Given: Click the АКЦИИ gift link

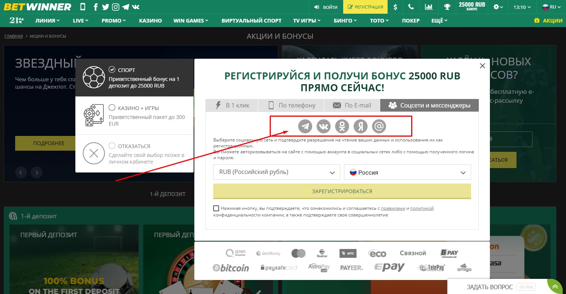Looking at the screenshot, I should pos(548,21).
